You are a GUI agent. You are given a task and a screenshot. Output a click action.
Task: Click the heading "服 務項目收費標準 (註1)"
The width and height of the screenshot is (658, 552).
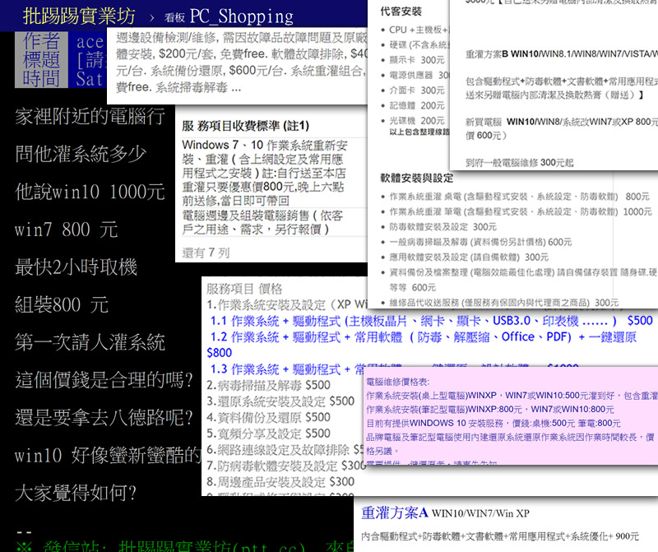[245, 126]
